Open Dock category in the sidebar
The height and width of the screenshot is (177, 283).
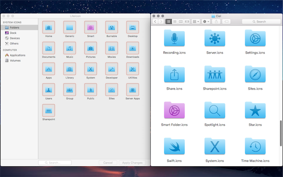(x=19, y=33)
